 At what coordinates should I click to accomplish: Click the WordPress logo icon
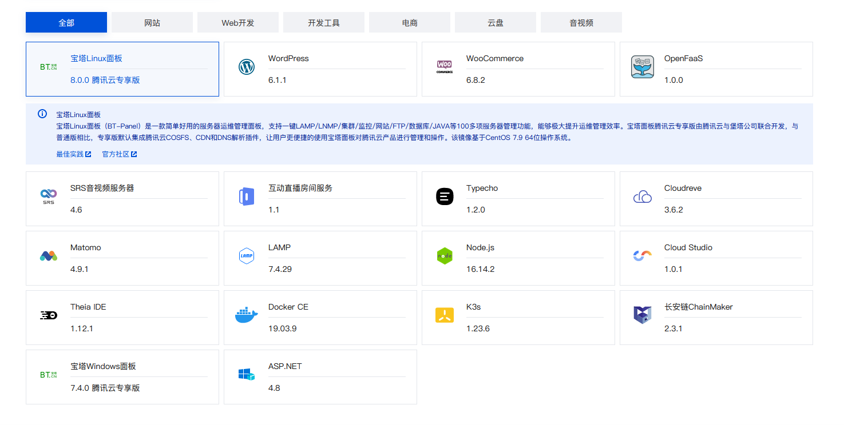coord(246,67)
